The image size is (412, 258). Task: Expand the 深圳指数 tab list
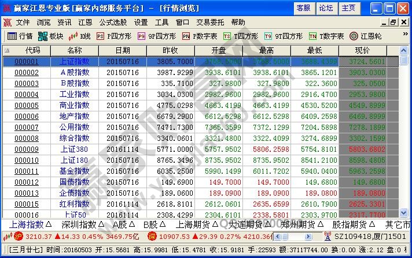(101, 224)
